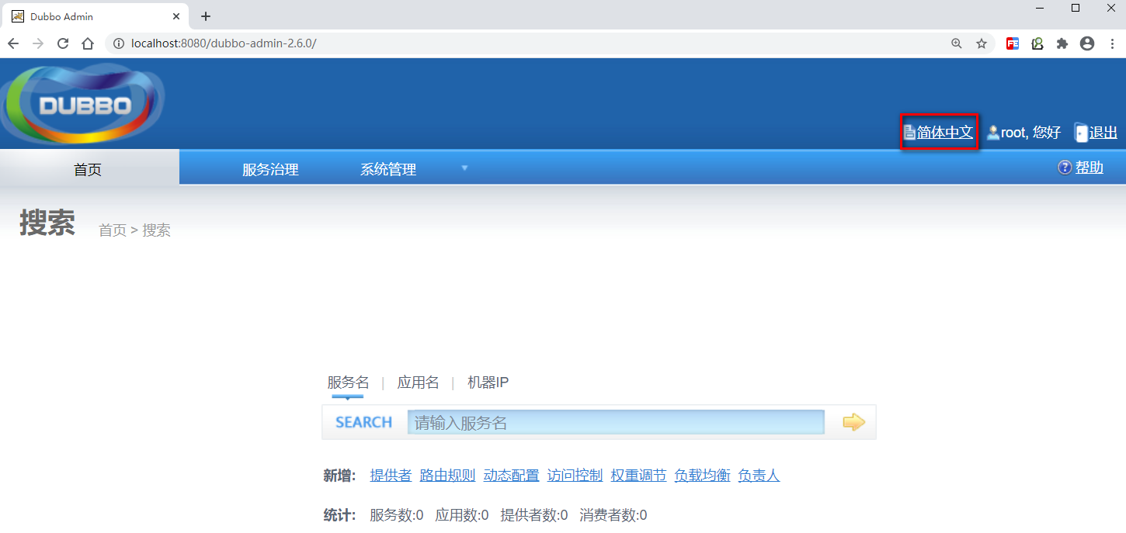Click the help question mark icon
The width and height of the screenshot is (1126, 533).
(1065, 168)
